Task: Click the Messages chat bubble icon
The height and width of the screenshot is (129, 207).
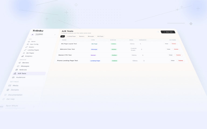Action: [x=18, y=66]
